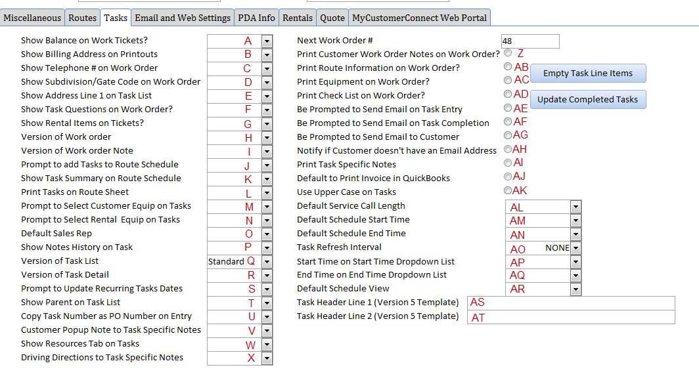
Task: Expand Print Tasks on Route Sheet dropdown
Action: tap(267, 194)
